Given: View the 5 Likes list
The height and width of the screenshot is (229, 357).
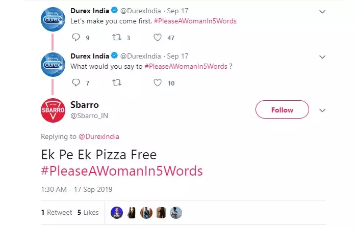Looking at the screenshot, I should pos(88,213).
